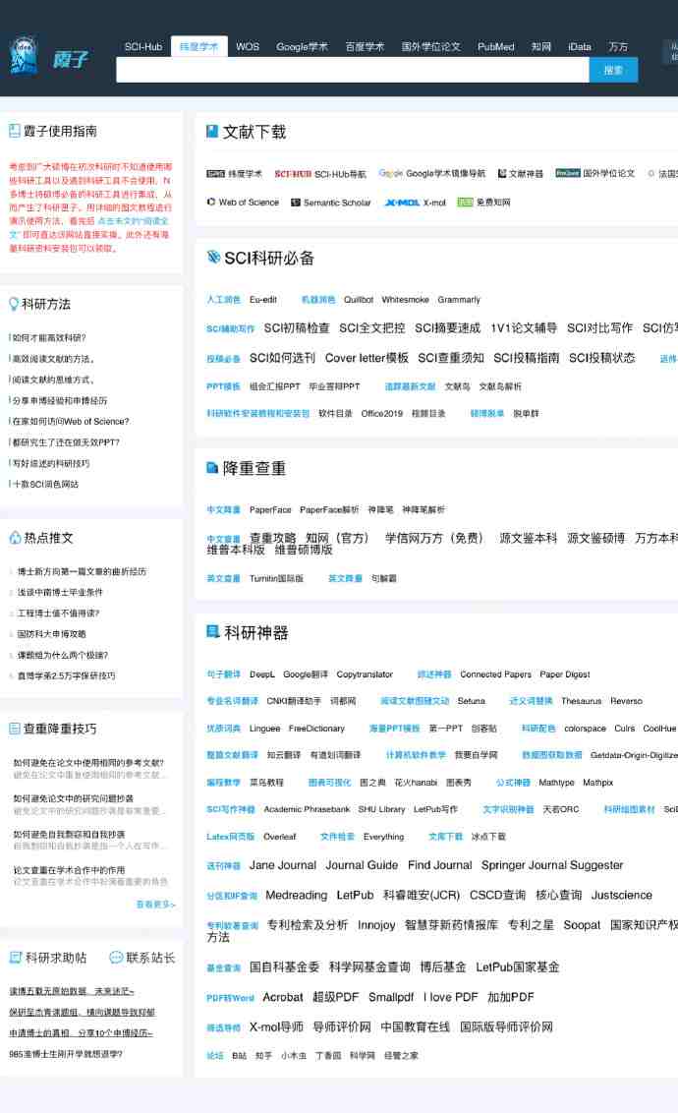Click the 国外学位论文 ProQuest icon
Screen dimensions: 678x1113
[x=567, y=174]
